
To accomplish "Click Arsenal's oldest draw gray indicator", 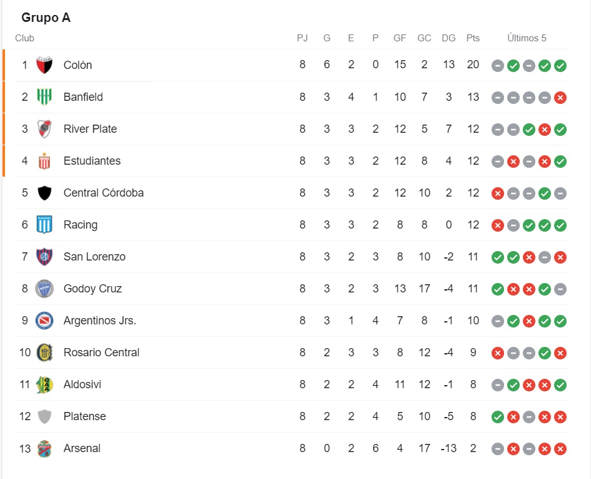I will 498,449.
